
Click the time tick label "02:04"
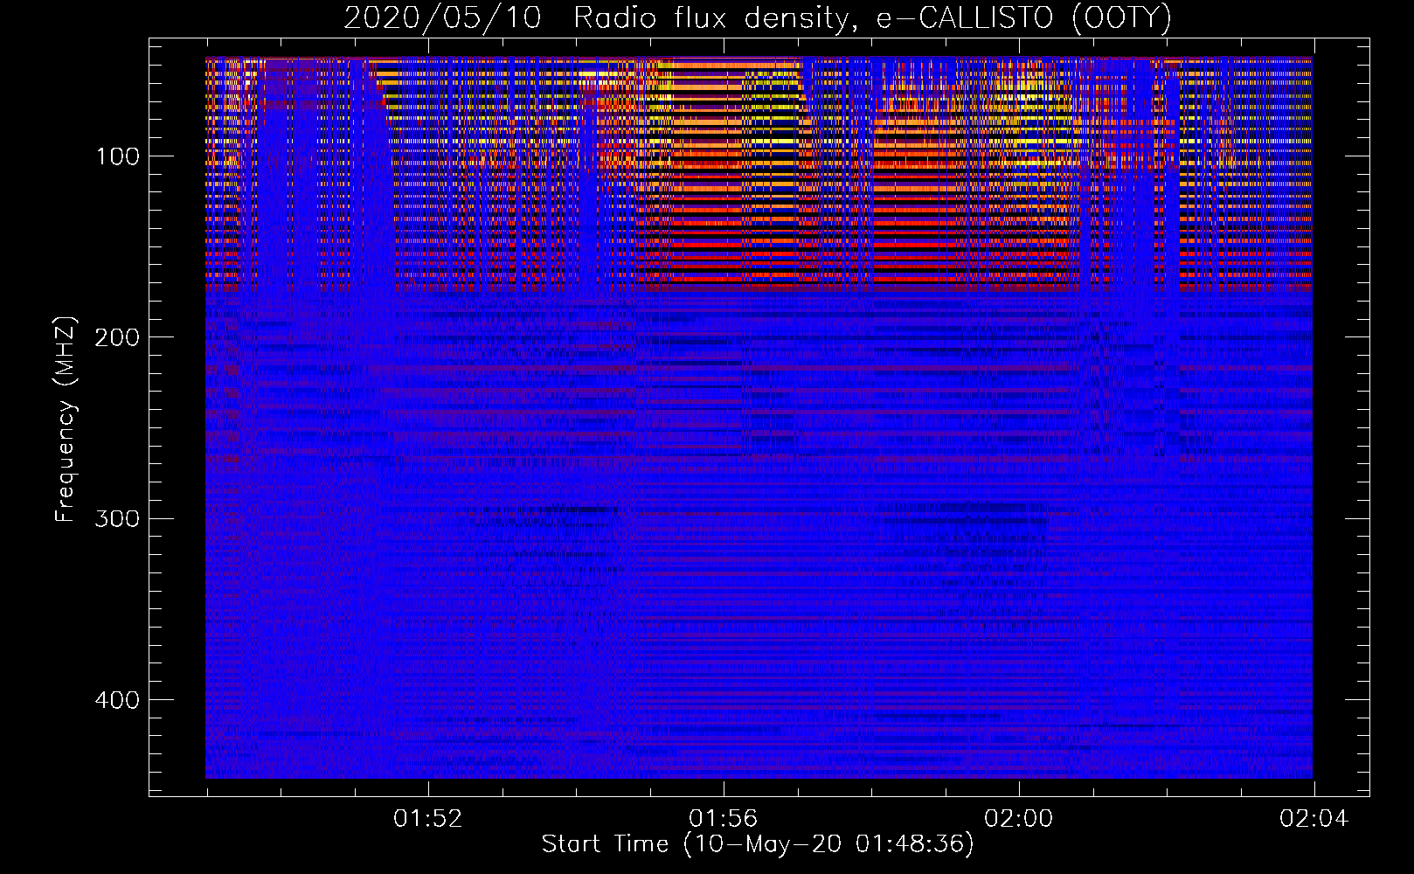point(1313,819)
